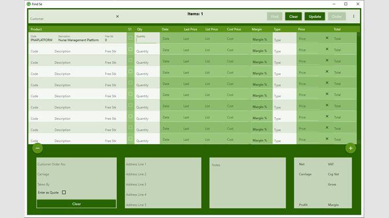
Task: Tick the S1 checkbox in the third grid row
Action: tap(130, 61)
